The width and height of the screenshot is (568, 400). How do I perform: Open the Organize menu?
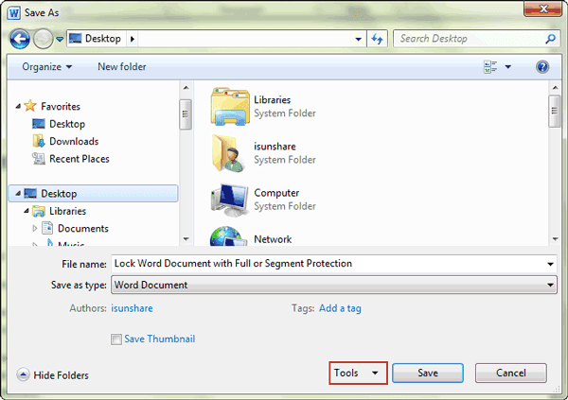click(47, 67)
